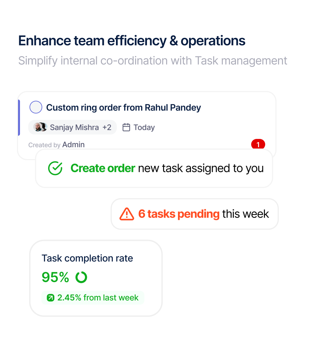This screenshot has height=361, width=316.
Task: Open the '6 tasks pending' alert
Action: [x=179, y=214]
